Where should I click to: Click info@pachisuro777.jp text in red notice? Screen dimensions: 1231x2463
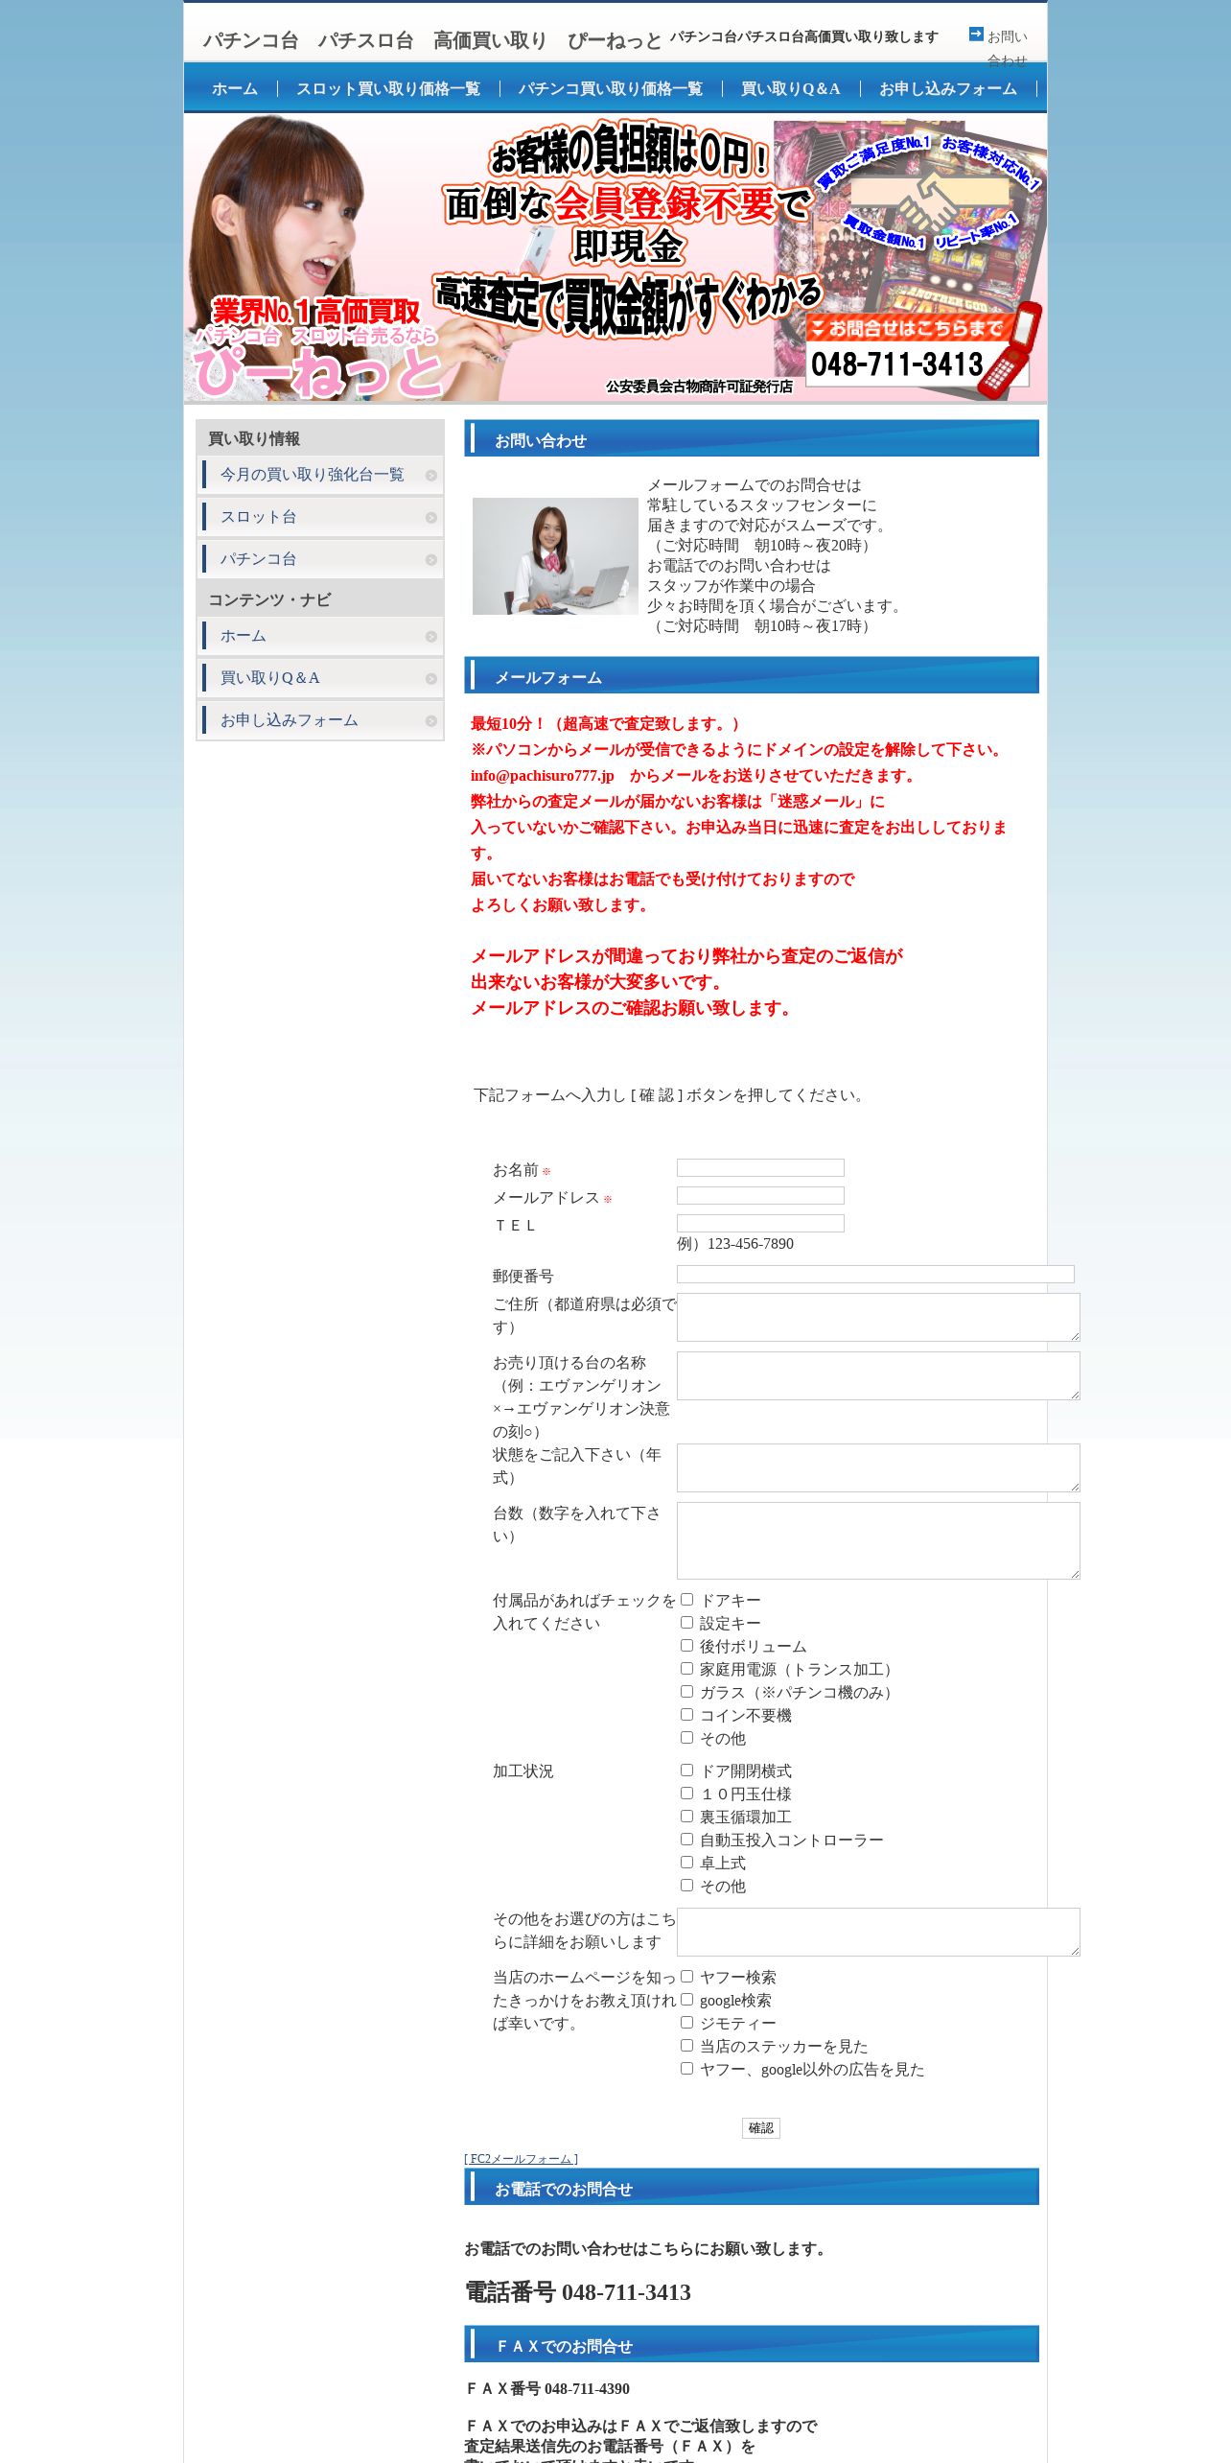[x=542, y=776]
